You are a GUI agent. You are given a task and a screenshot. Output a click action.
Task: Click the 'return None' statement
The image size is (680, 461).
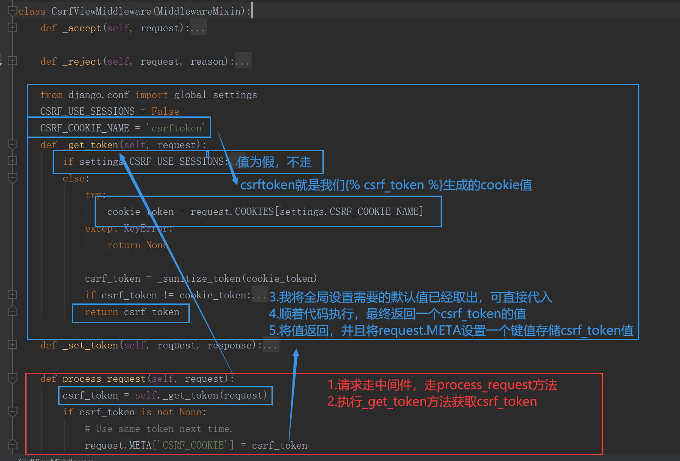click(137, 245)
